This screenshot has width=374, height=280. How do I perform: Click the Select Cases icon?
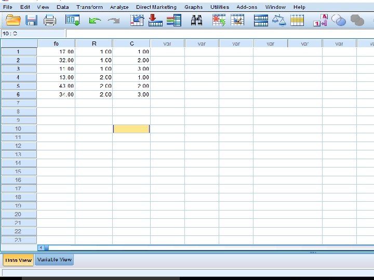click(x=297, y=20)
